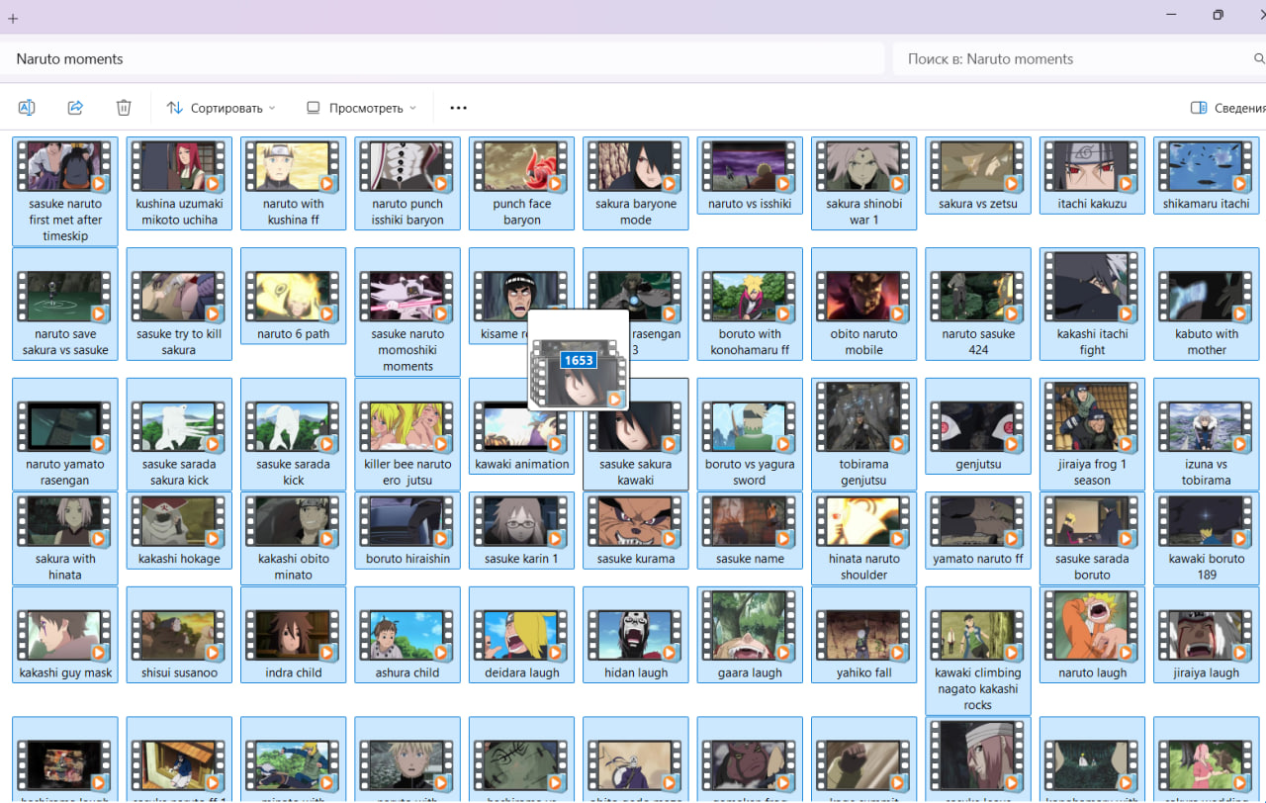Screen dimensions: 1266x803
Task: Click the Rename icon in toolbar
Action: coord(27,108)
